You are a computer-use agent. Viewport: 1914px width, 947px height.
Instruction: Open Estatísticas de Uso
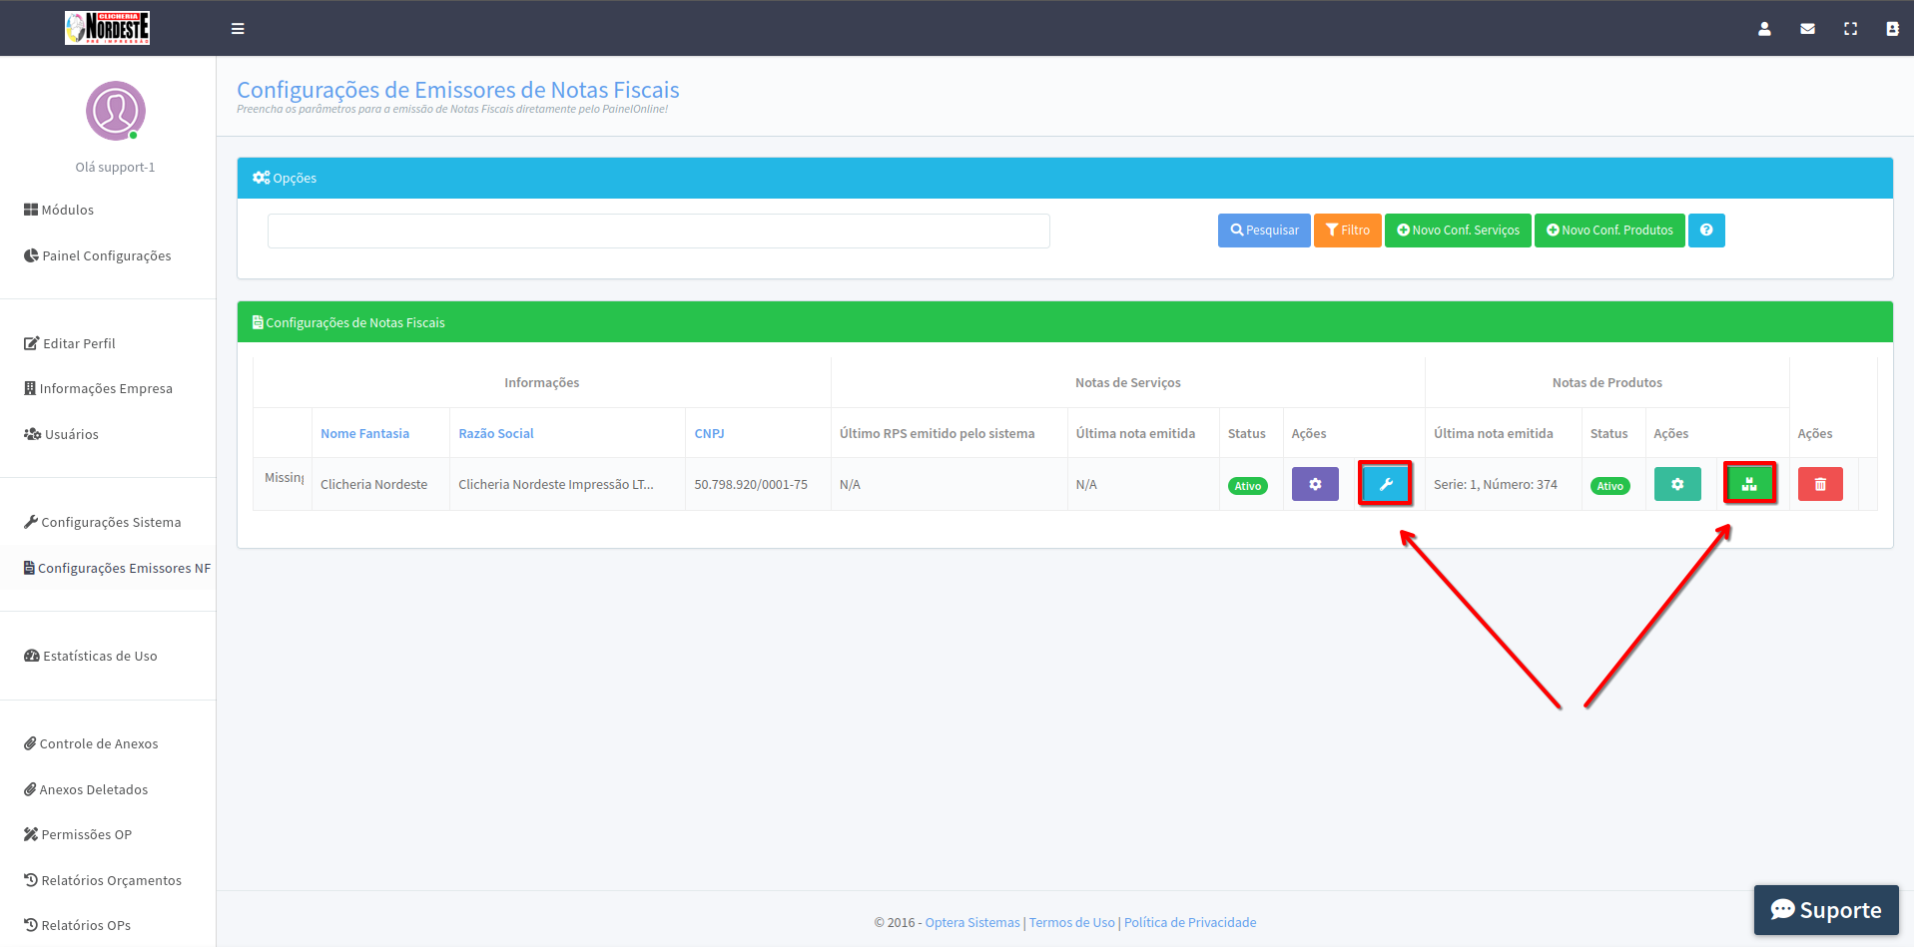[x=91, y=656]
